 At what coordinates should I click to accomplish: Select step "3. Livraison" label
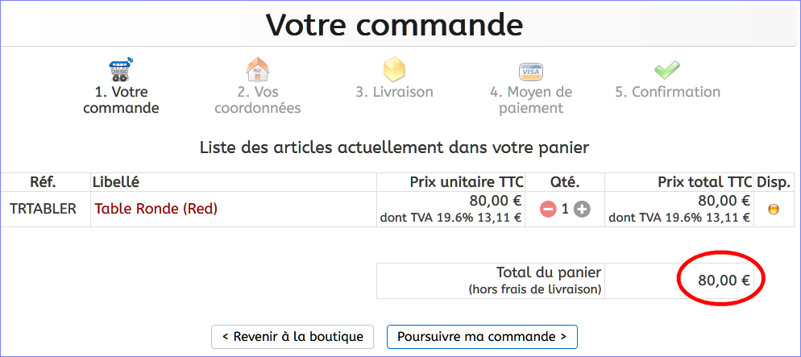(x=394, y=92)
